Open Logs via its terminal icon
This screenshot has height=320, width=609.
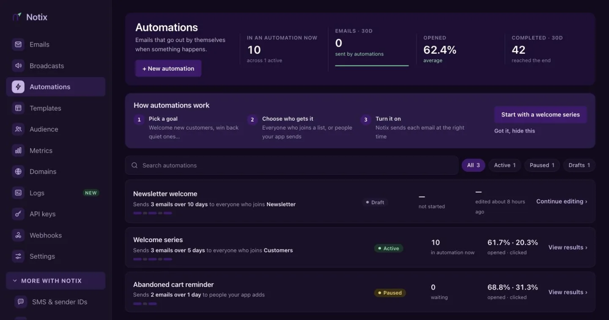pyautogui.click(x=18, y=193)
